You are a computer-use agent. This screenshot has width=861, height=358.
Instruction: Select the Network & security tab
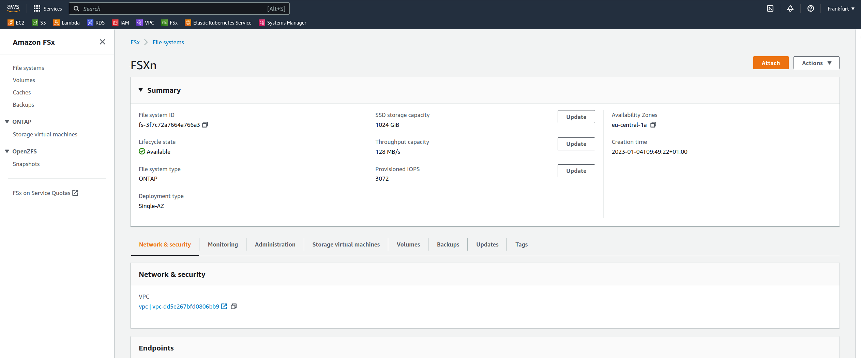click(x=165, y=244)
